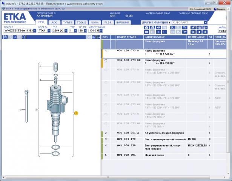232x181 pixels.
Task: Click the help icon next to Справка
Action: click(215, 9)
